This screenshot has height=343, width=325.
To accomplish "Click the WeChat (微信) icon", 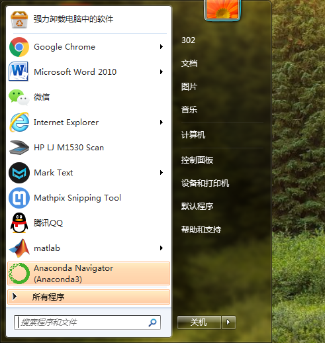I will 19,97.
